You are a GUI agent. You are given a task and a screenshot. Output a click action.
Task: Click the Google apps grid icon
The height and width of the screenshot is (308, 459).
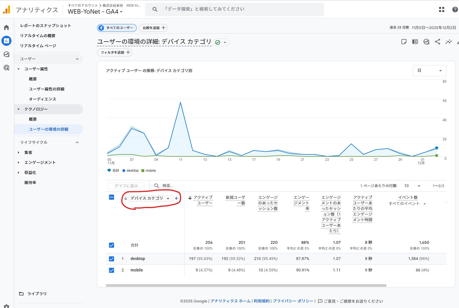click(x=442, y=9)
